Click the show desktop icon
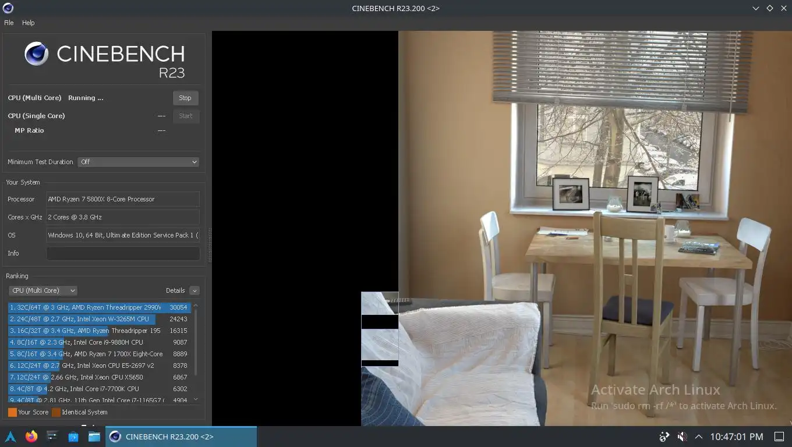 click(x=779, y=437)
